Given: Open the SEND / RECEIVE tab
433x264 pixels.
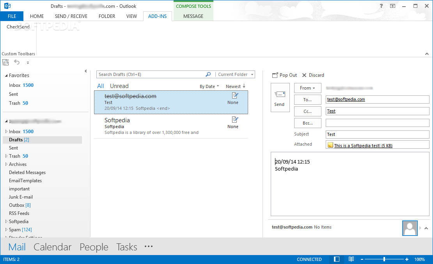Looking at the screenshot, I should (71, 16).
